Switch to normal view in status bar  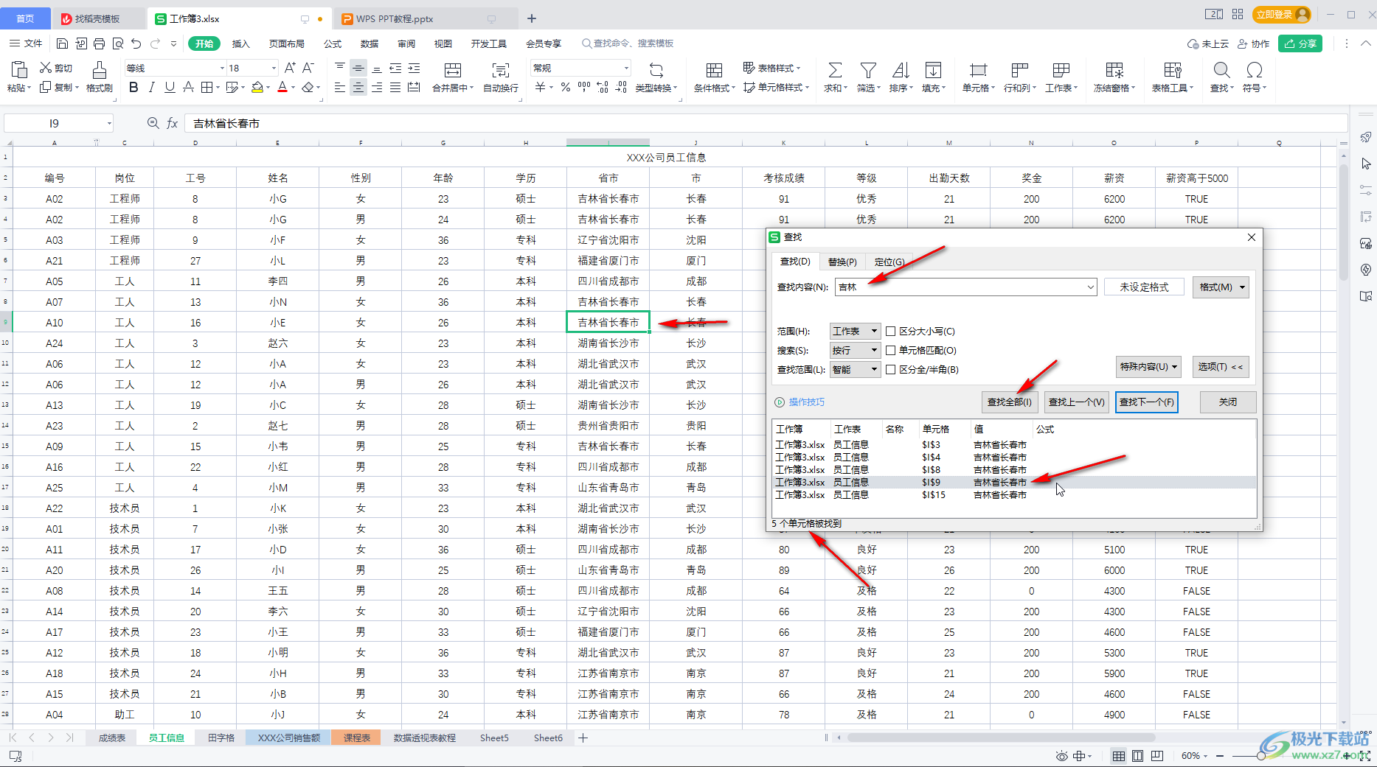[x=1119, y=756]
